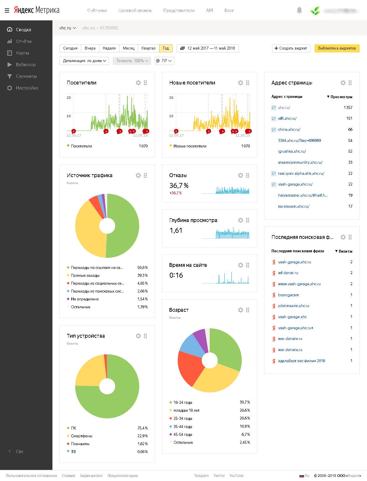Open settings gear of Глубина просмотра widget
367x481 pixels.
click(x=241, y=220)
